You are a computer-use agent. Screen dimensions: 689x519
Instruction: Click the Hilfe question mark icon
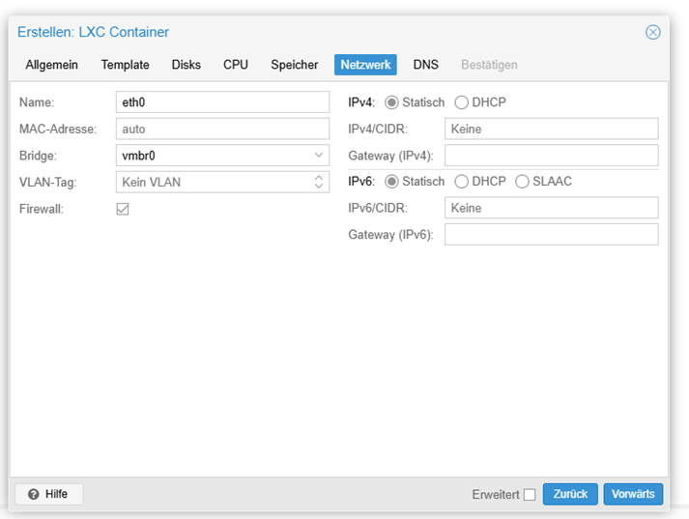(34, 495)
